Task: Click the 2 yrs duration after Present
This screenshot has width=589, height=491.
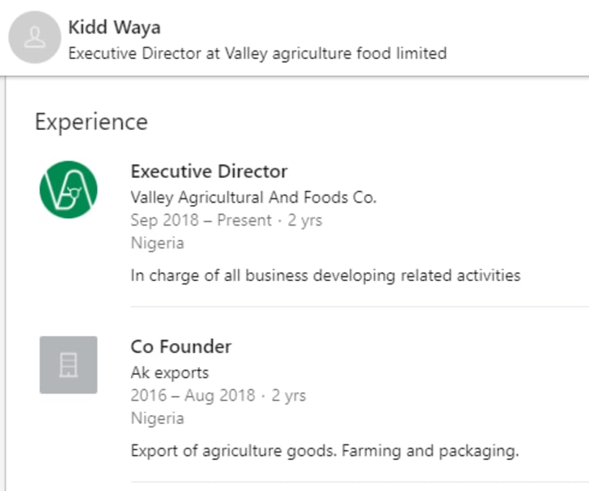Action: tap(305, 220)
